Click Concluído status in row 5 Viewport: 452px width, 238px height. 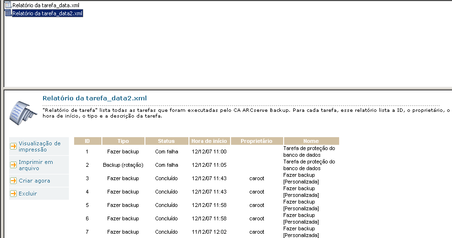[x=166, y=205]
